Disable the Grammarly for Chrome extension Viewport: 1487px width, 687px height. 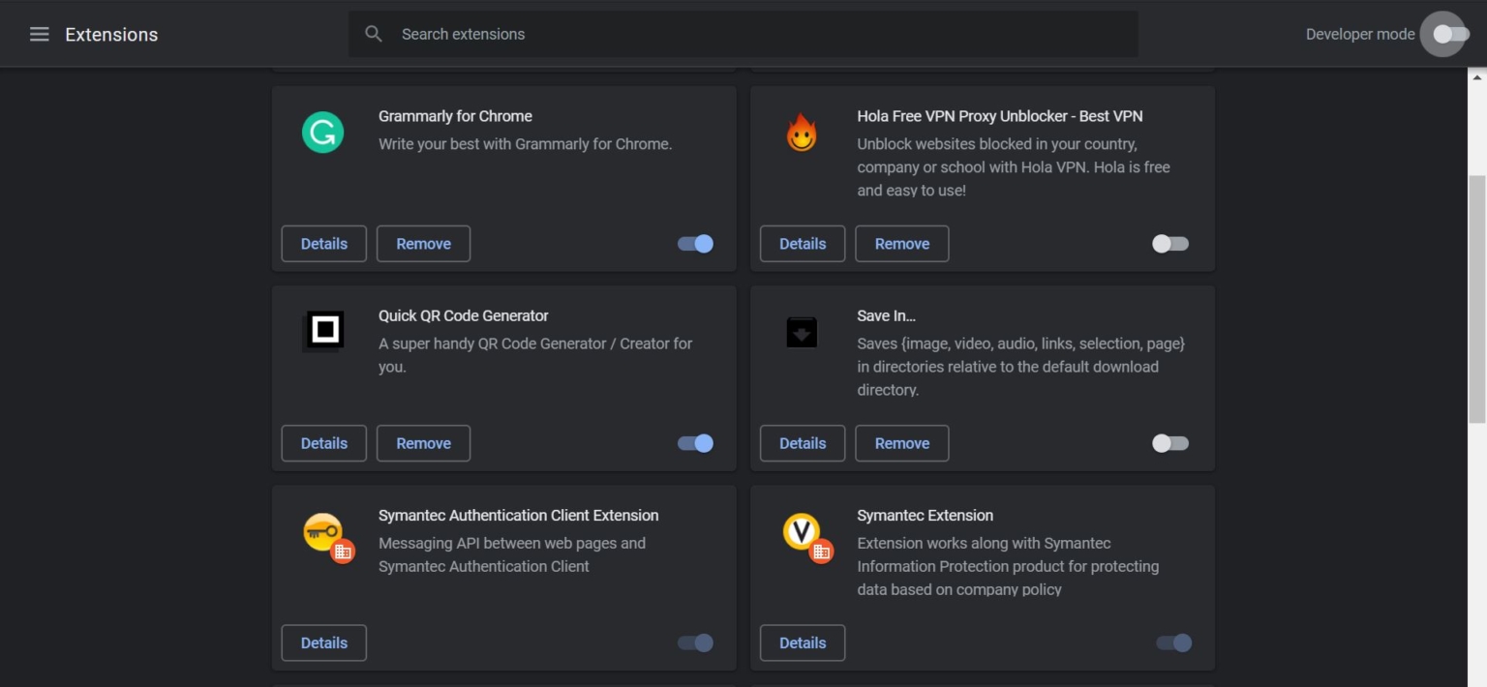pyautogui.click(x=693, y=243)
